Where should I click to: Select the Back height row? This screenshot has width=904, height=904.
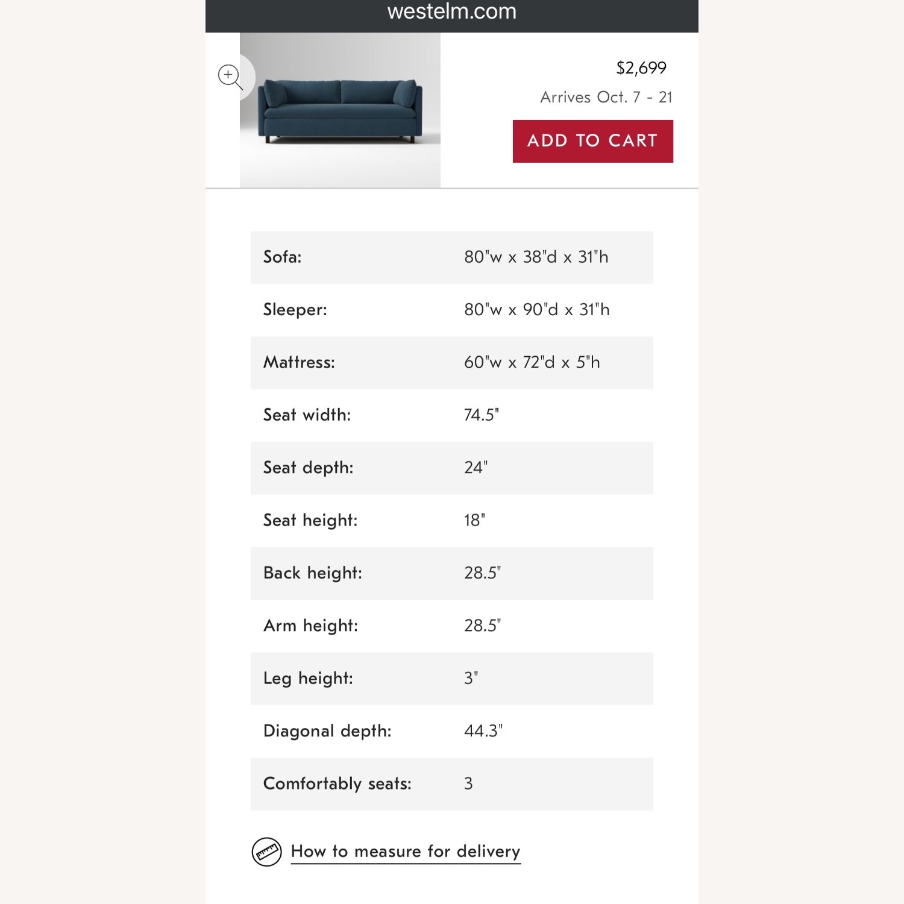click(x=451, y=573)
